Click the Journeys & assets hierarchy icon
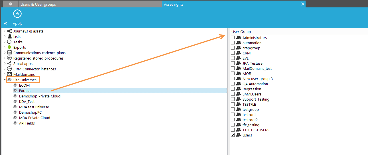 [10, 31]
